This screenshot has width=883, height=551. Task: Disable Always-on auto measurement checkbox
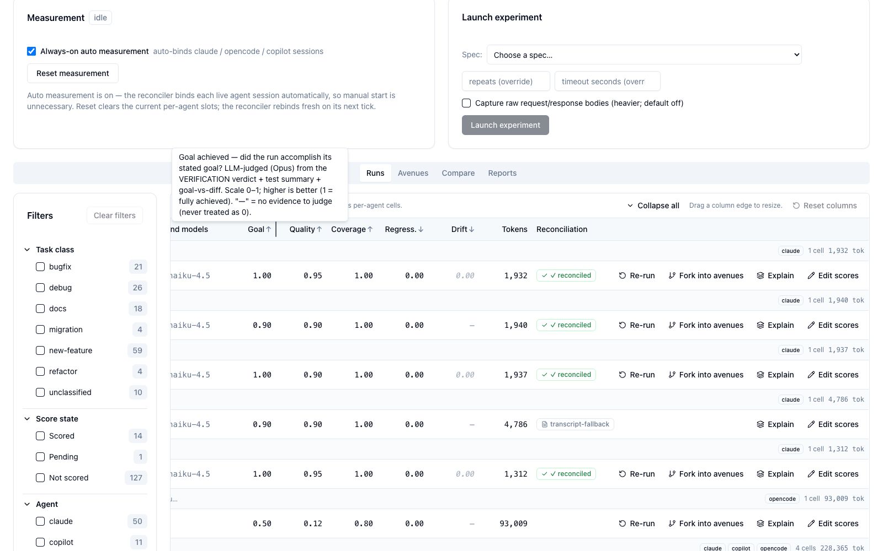[31, 51]
